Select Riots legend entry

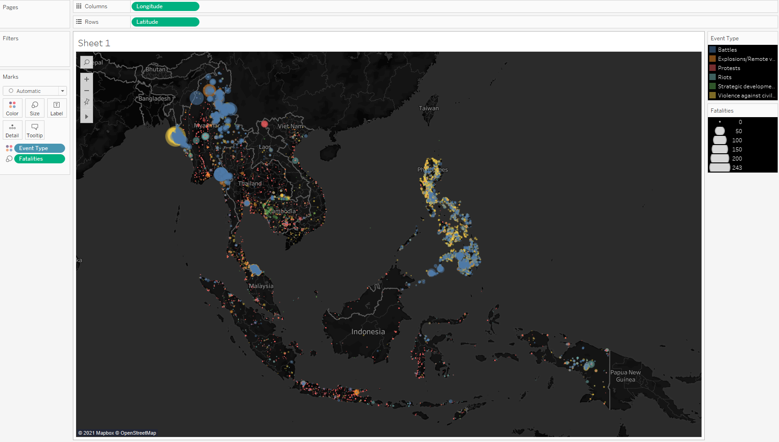tap(724, 77)
